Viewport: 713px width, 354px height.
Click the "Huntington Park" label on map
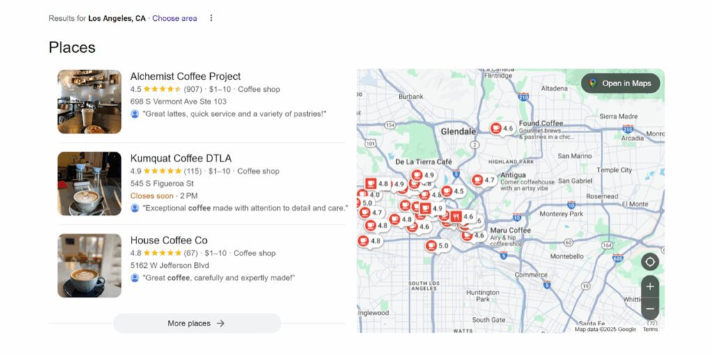pos(483,296)
